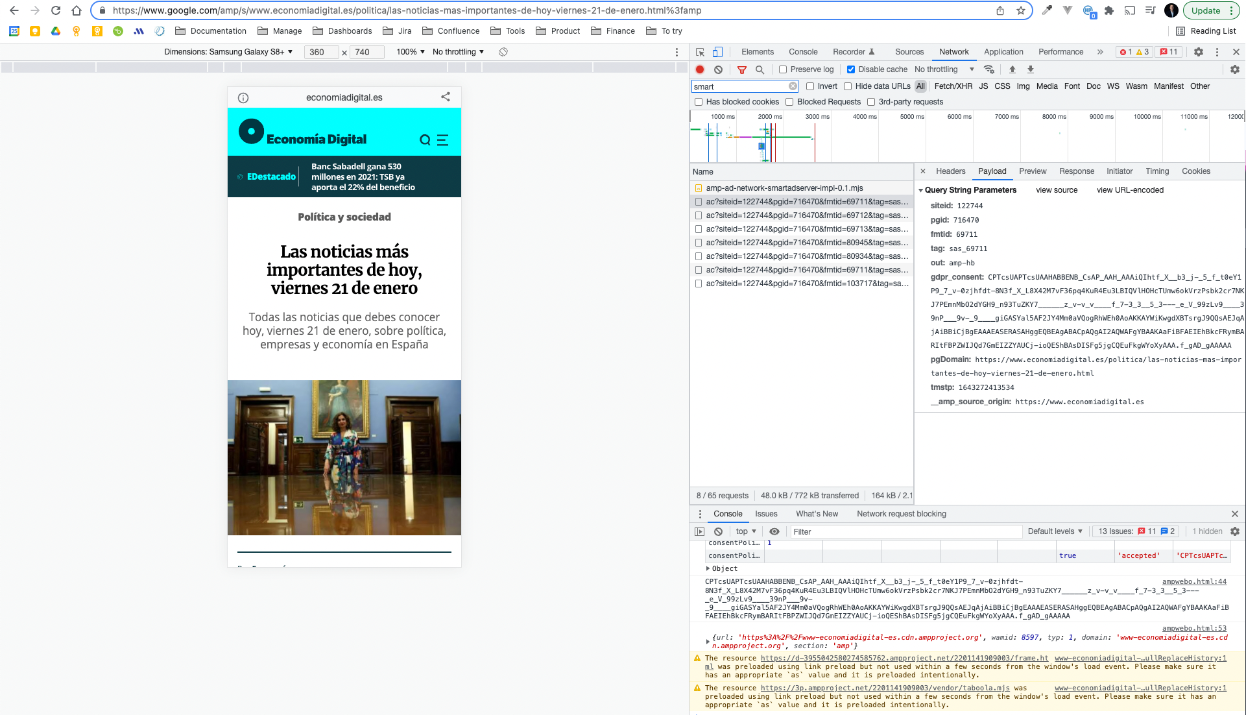Check the 3rd-party requests checkbox
Screen dimensions: 1246x715
pos(871,102)
